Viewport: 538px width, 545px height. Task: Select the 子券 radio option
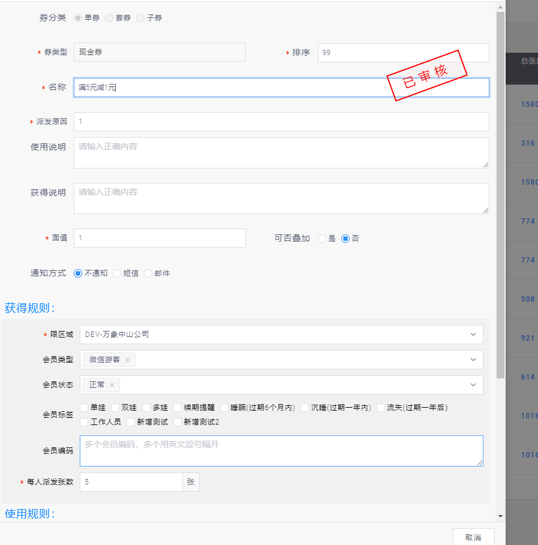point(140,18)
